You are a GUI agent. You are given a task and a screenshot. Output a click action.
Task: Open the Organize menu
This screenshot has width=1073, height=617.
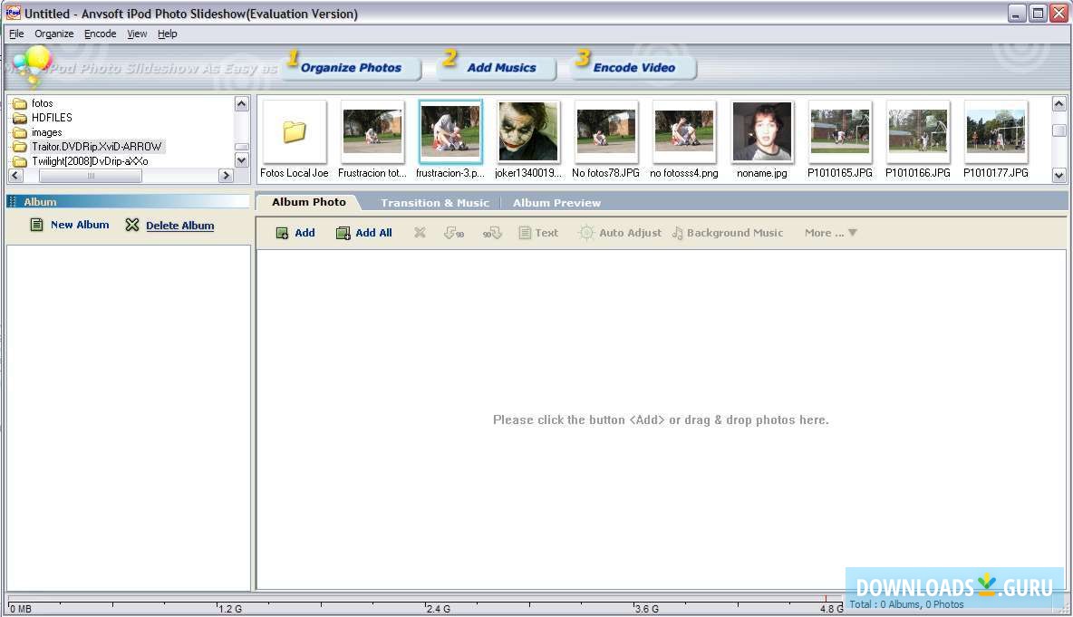(53, 34)
